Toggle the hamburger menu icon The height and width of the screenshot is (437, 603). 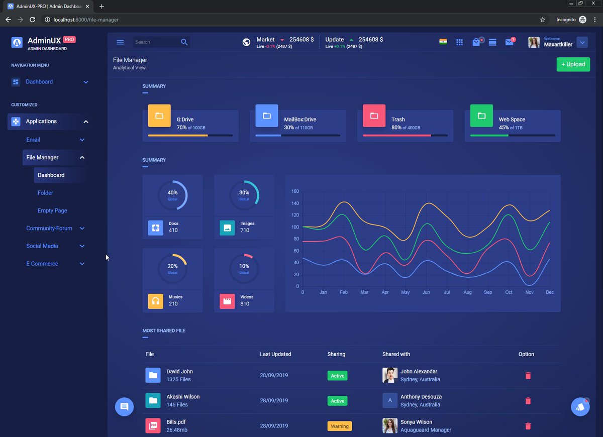120,42
